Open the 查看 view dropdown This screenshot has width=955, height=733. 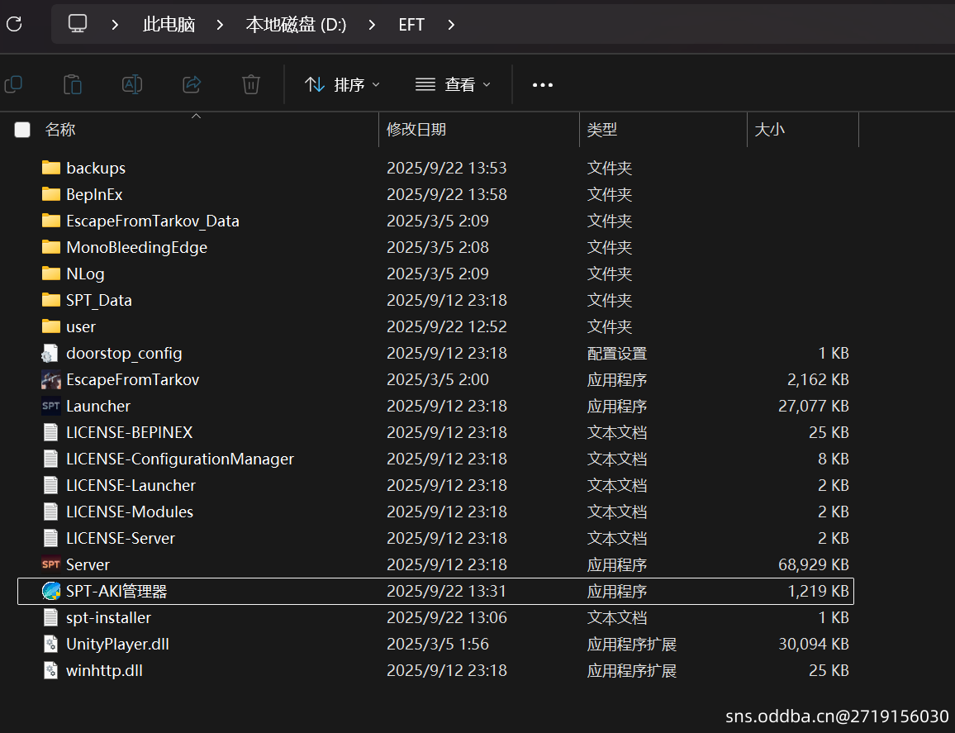tap(453, 84)
